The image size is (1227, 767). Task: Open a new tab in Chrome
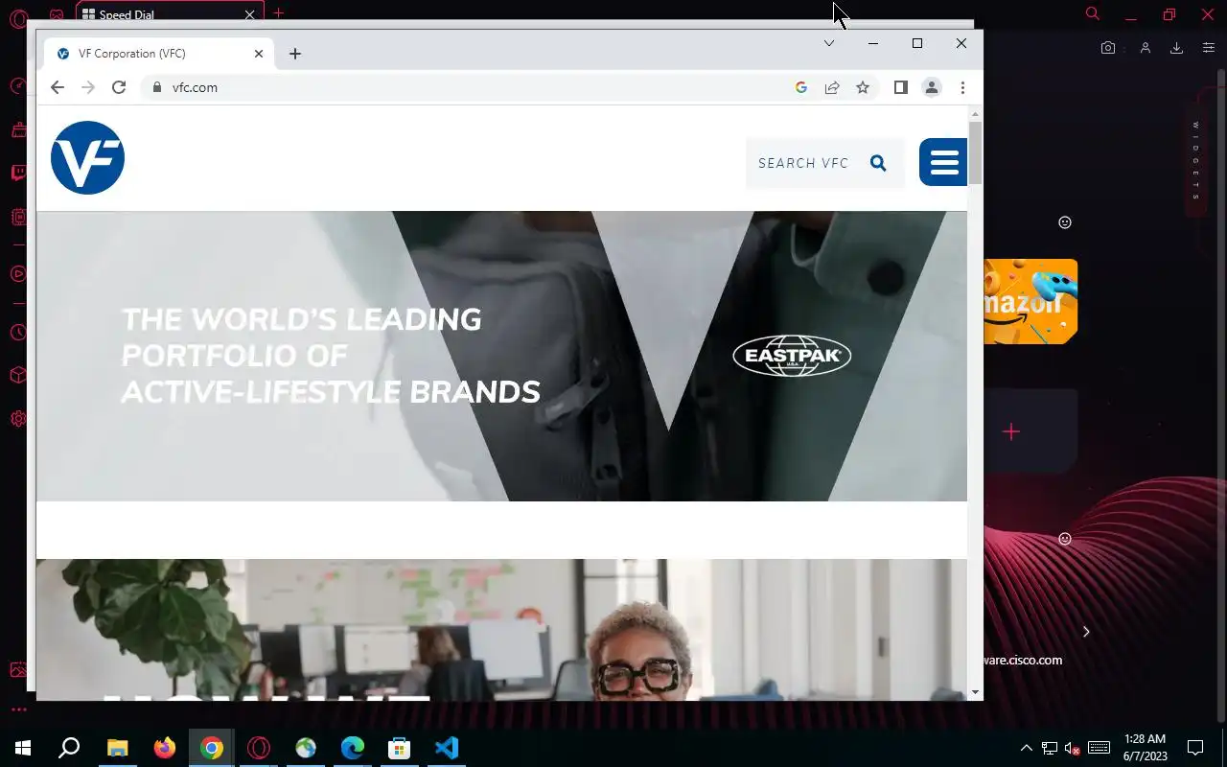click(295, 54)
